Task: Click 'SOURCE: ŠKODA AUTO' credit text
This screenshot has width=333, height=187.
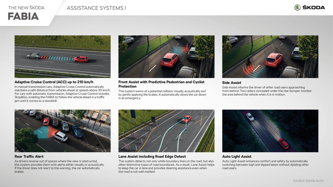Action: pos(308,181)
